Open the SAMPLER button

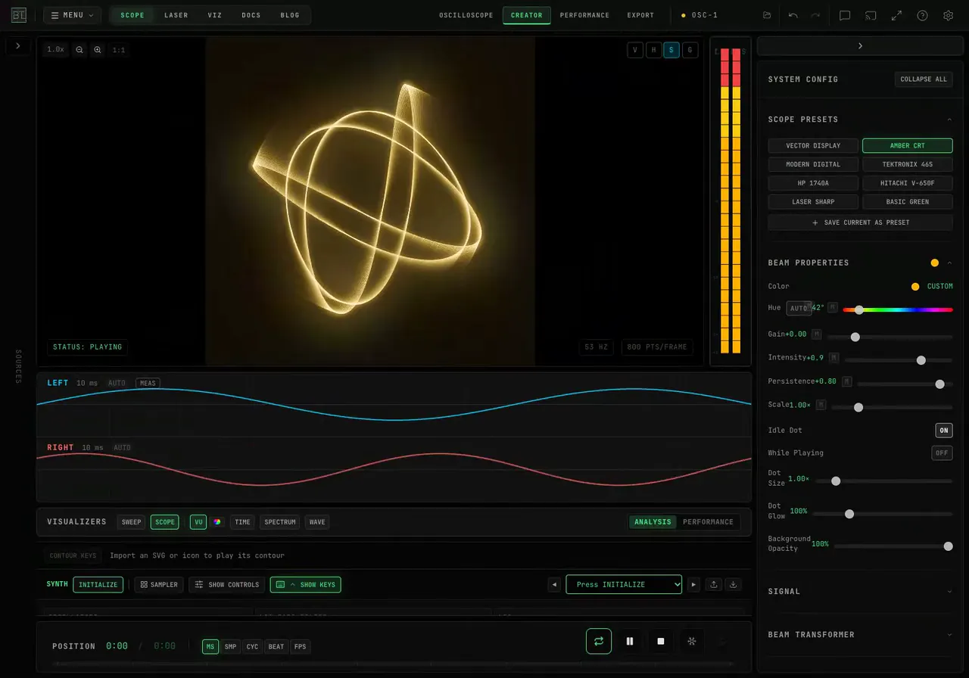click(x=159, y=584)
